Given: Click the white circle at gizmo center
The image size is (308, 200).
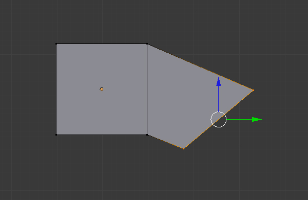Looking at the screenshot, I should click(219, 119).
